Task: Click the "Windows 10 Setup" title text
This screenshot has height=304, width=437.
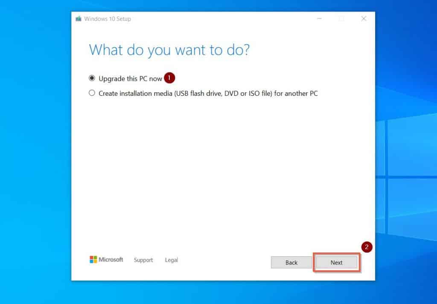Action: (x=108, y=19)
